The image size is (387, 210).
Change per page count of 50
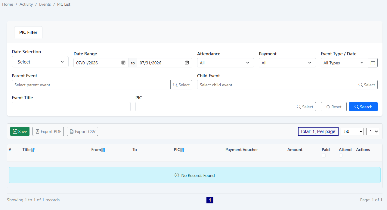click(352, 131)
